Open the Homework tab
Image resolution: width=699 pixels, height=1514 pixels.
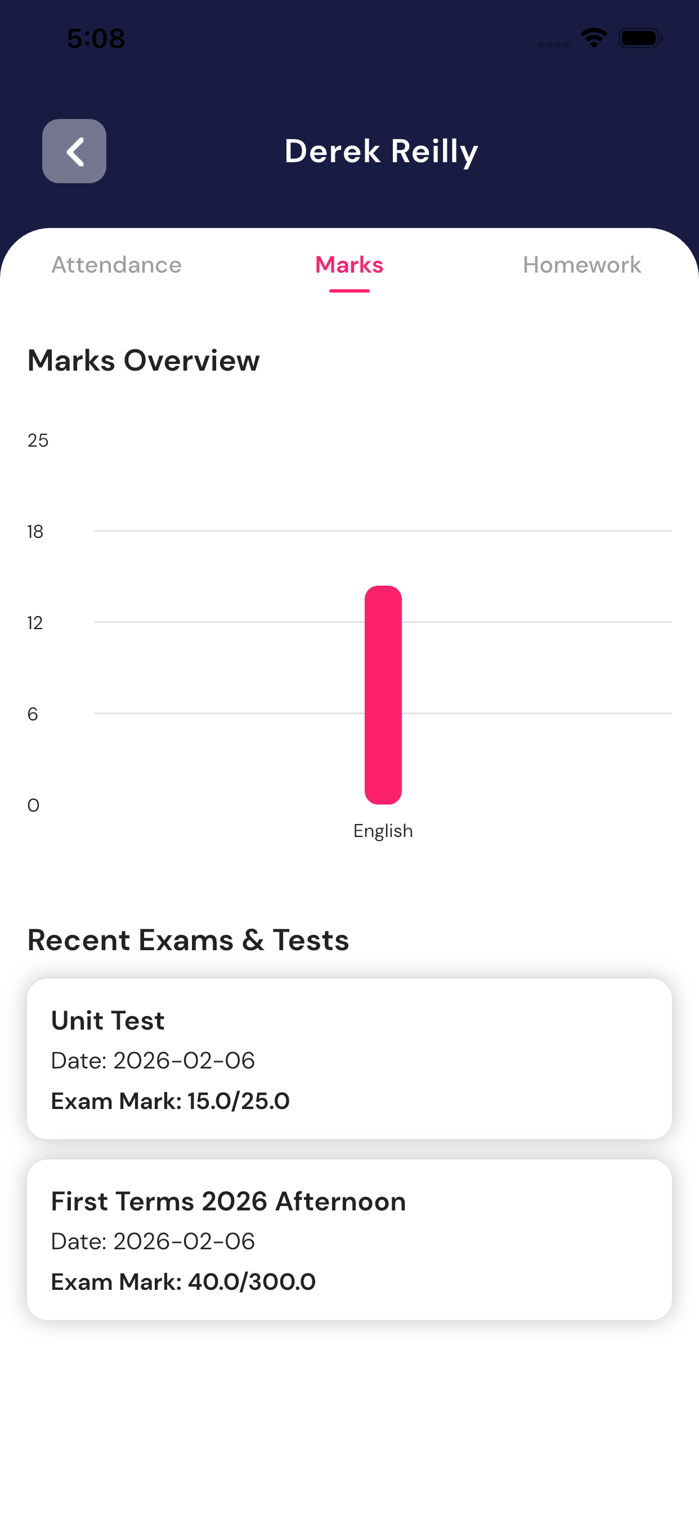pos(581,265)
